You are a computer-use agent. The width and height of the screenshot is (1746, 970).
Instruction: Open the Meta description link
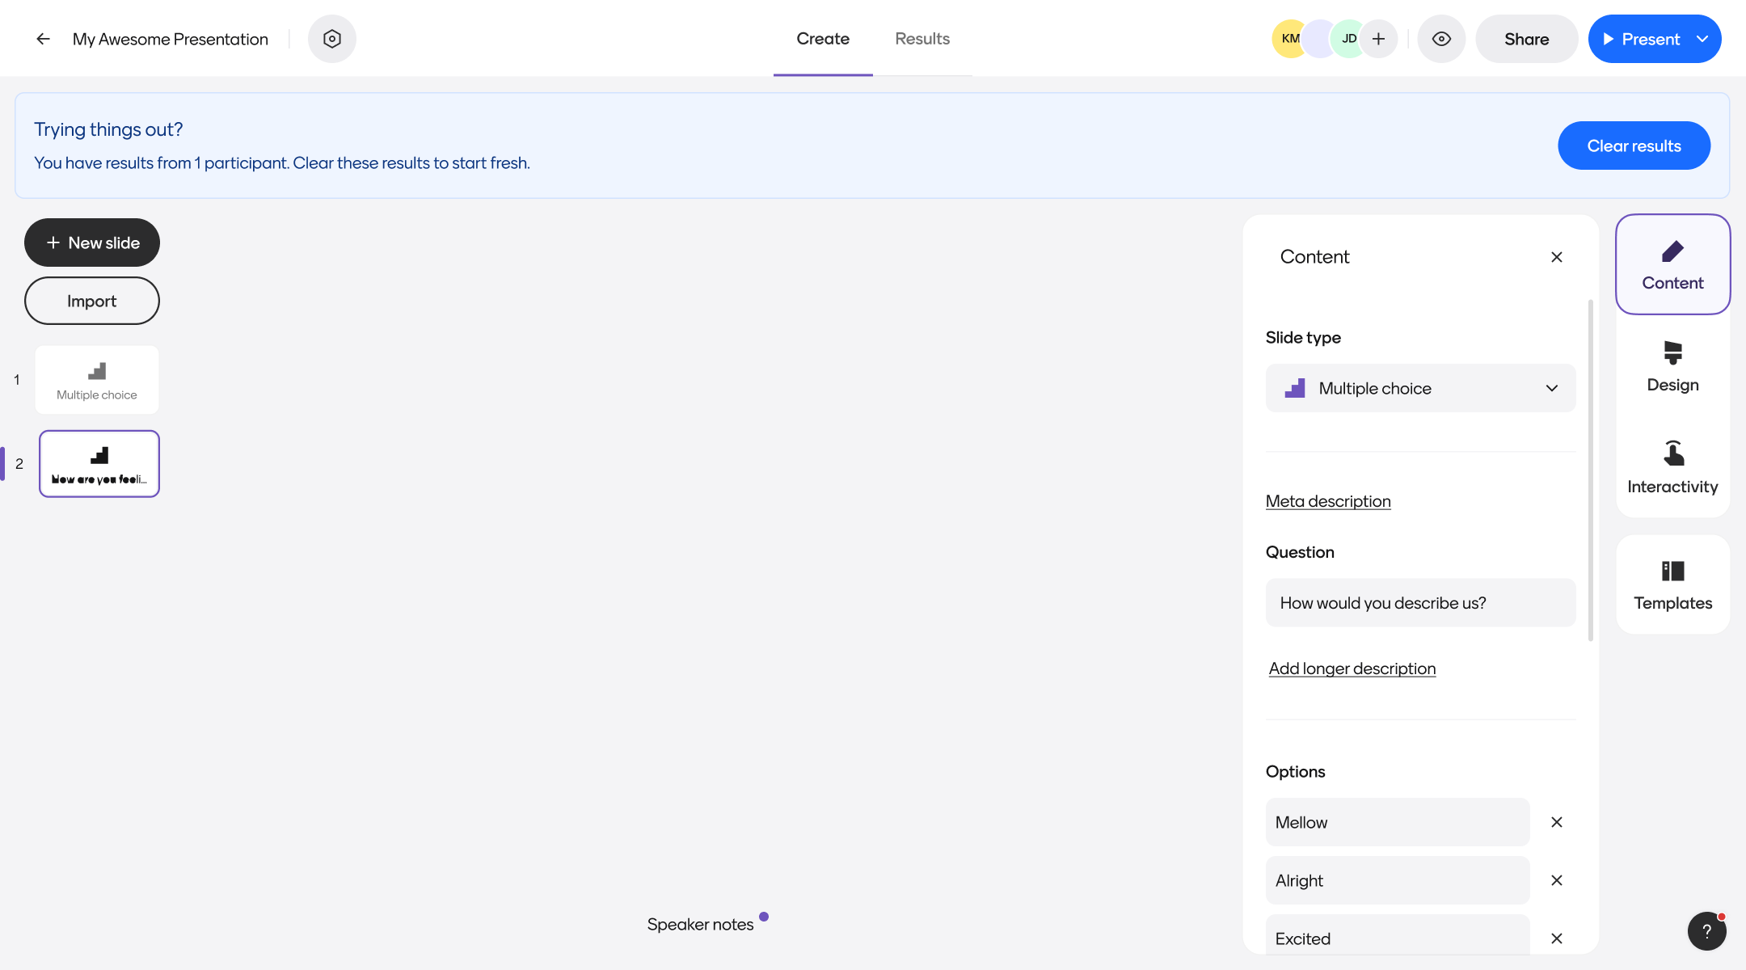click(1328, 501)
